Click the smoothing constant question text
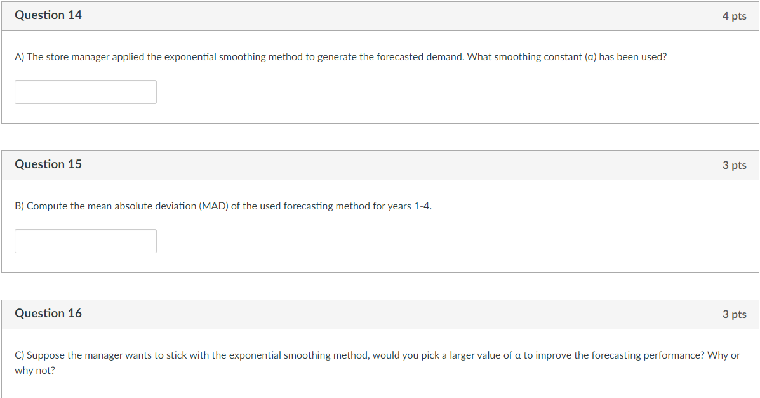 [x=340, y=56]
